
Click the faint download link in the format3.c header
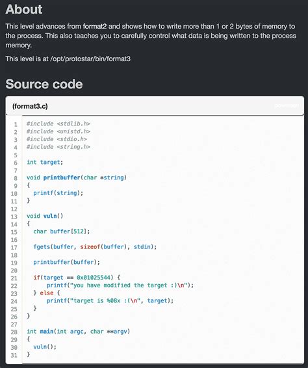pos(287,106)
